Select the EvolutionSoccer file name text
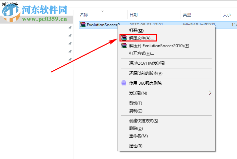The image size is (237, 159). pos(103,25)
